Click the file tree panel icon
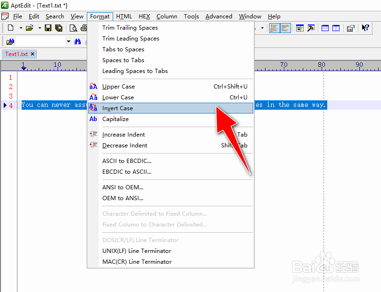Screen dimensions: 381x292 point(300,28)
